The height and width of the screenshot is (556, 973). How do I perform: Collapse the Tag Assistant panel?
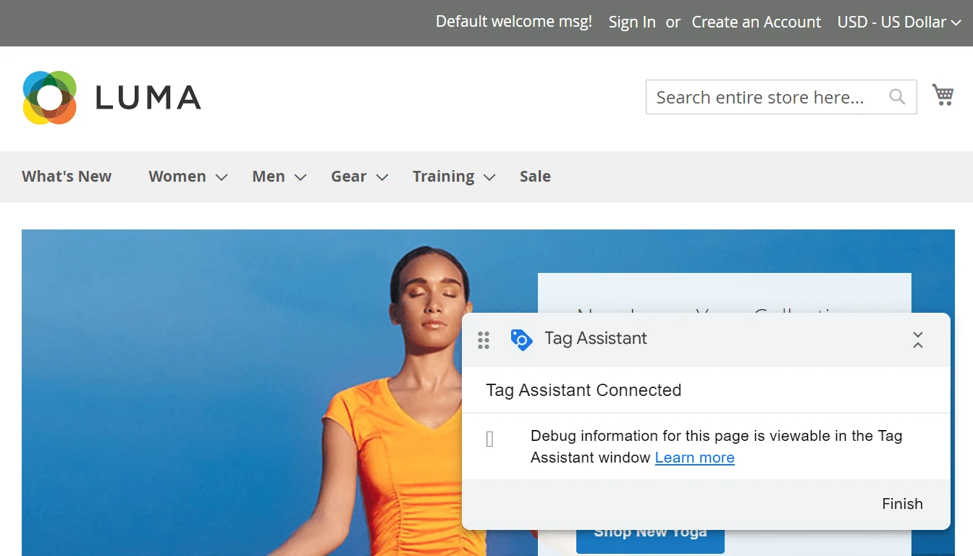917,340
